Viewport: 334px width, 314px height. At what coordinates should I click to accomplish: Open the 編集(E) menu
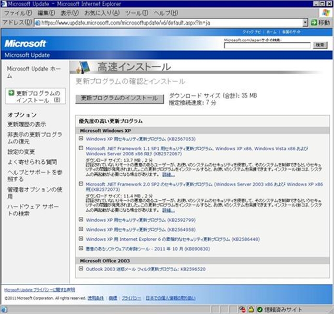click(46, 13)
